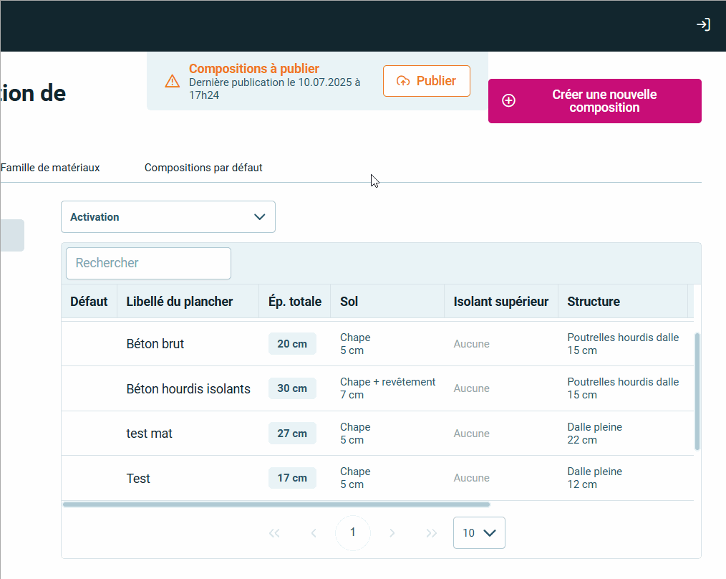Jump to last page double-right arrows

[x=431, y=533]
